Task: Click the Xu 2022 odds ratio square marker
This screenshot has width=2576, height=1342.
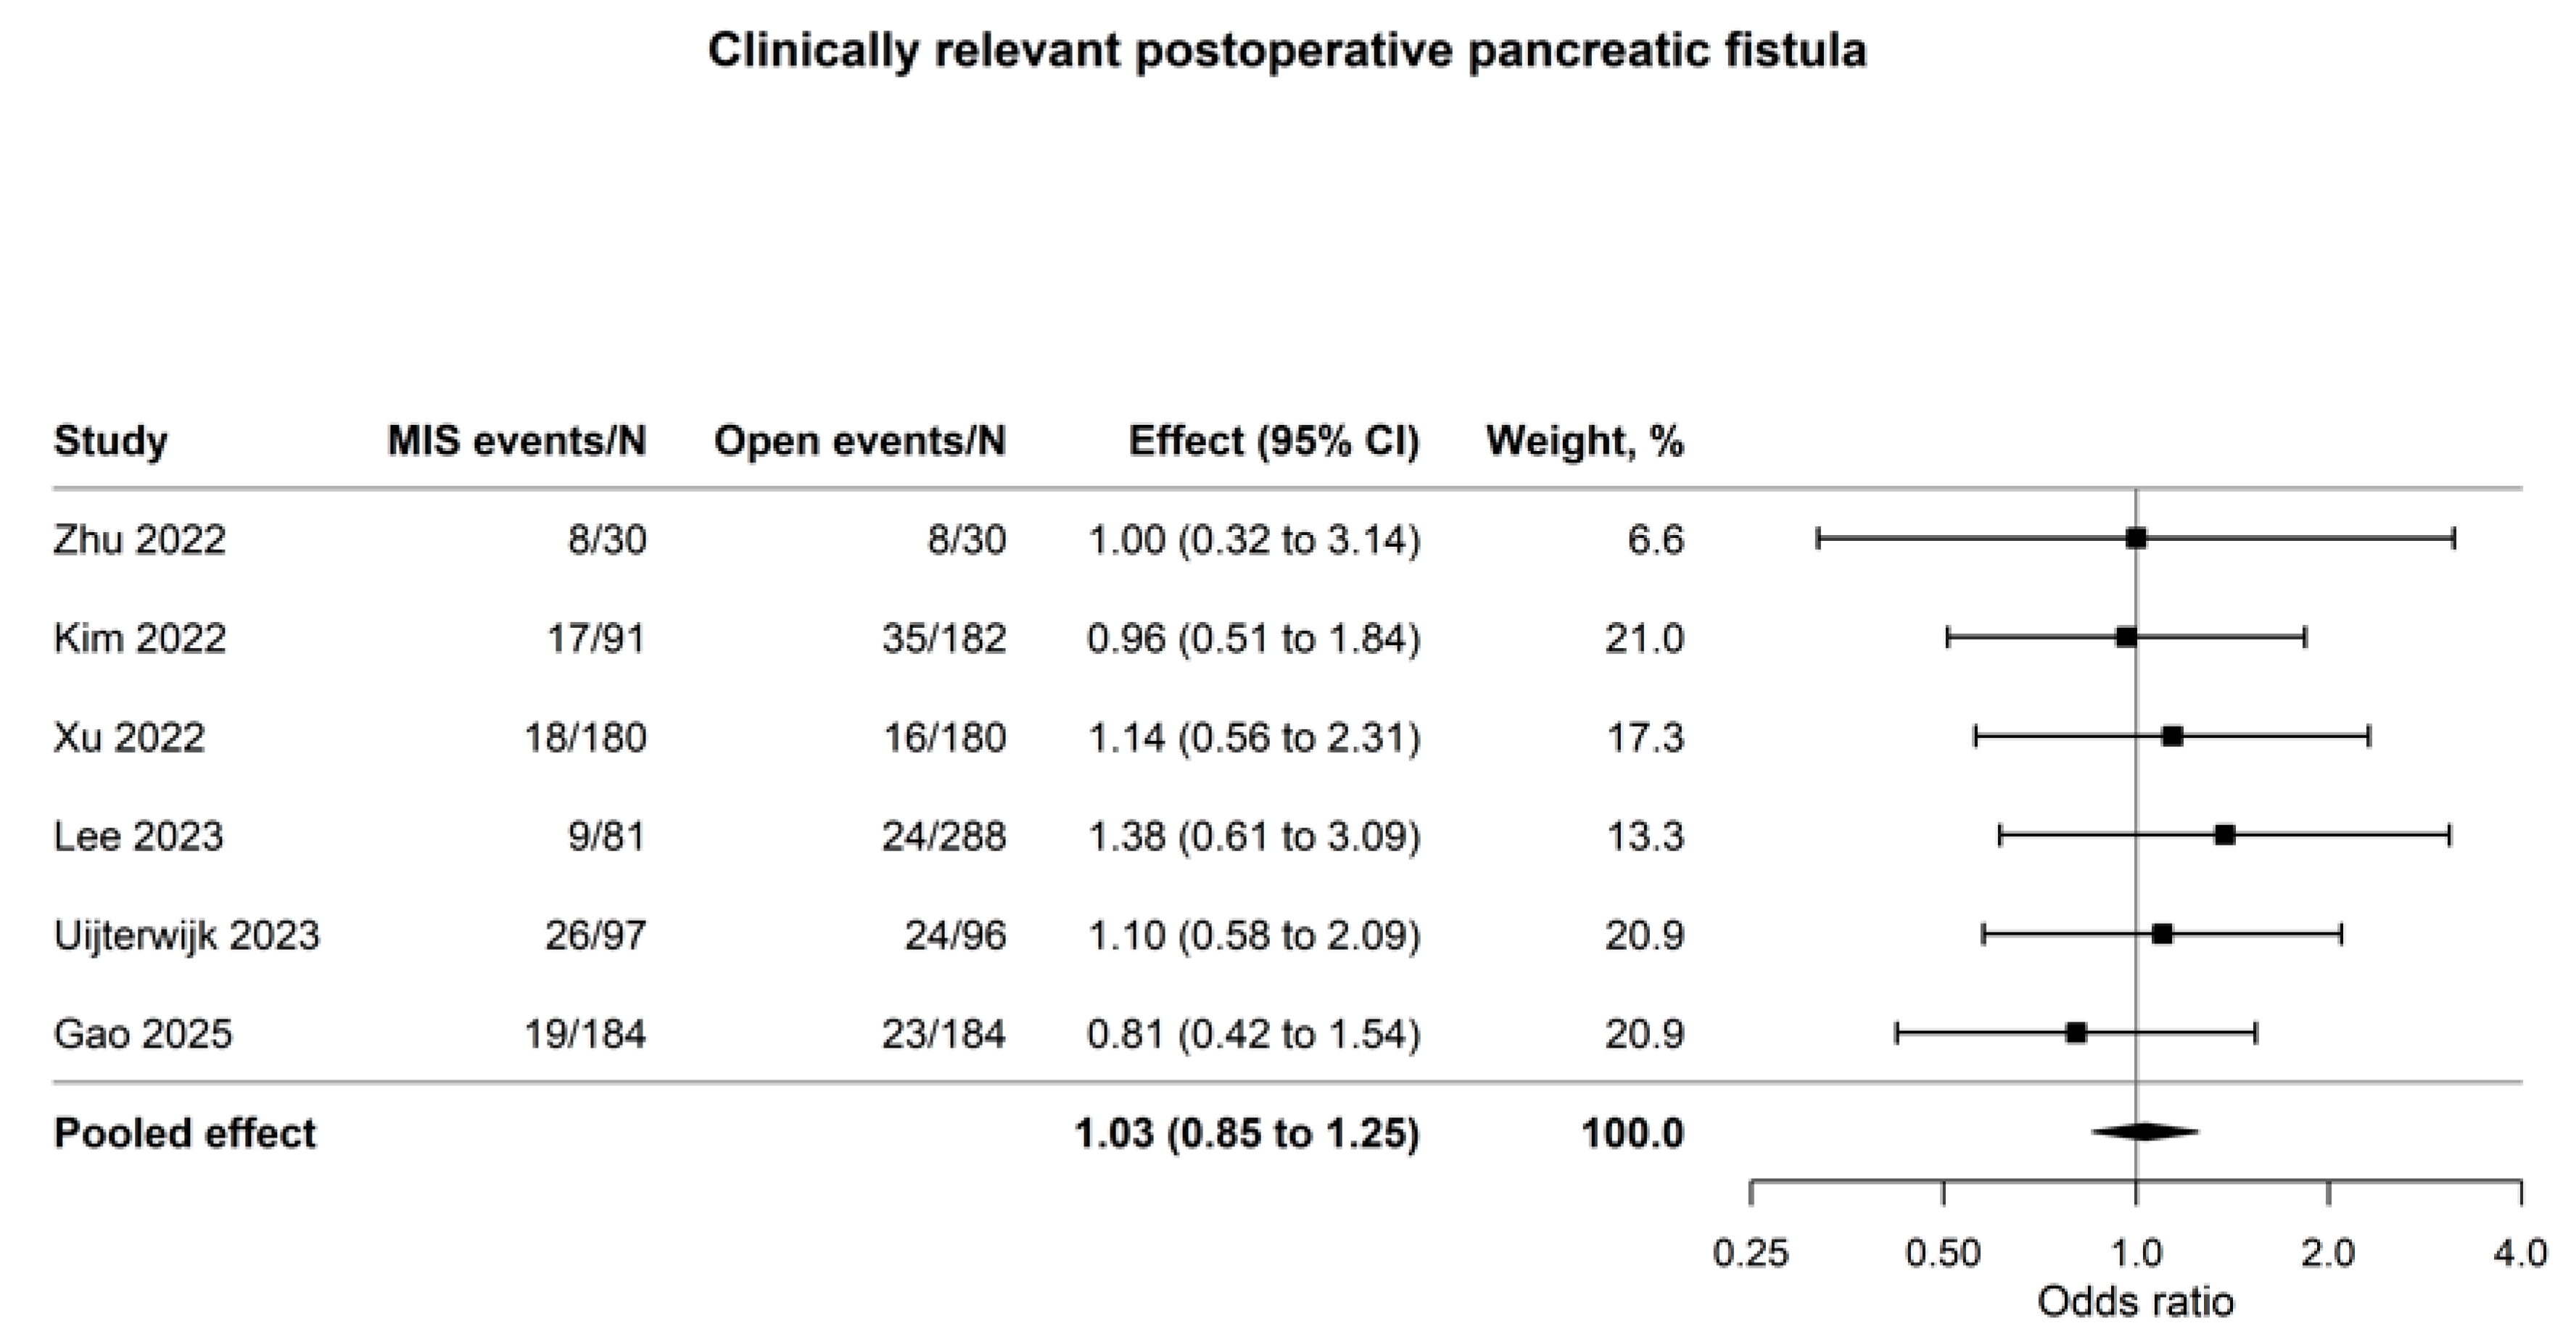Action: (2172, 737)
